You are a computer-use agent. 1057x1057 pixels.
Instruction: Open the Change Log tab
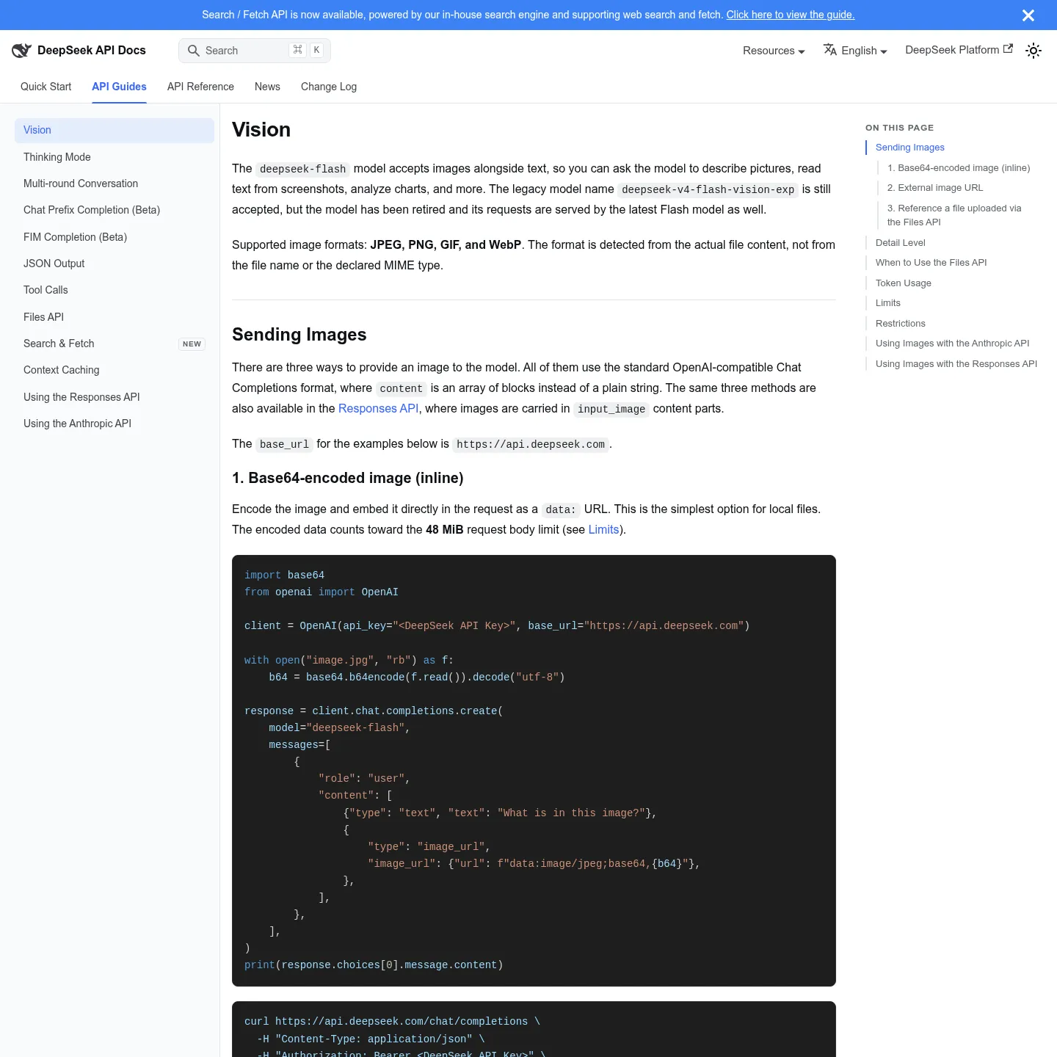(329, 87)
